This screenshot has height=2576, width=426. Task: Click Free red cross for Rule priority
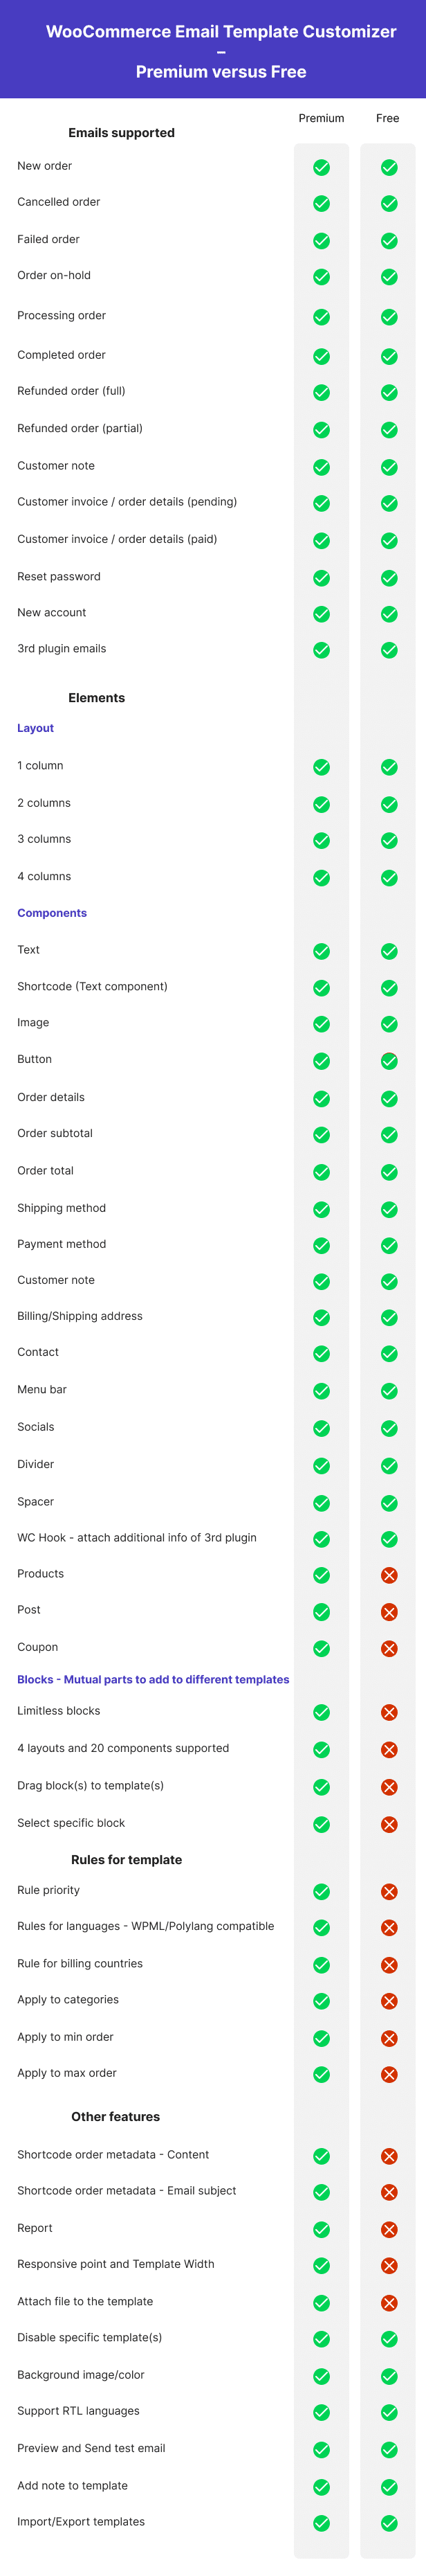[x=389, y=1891]
